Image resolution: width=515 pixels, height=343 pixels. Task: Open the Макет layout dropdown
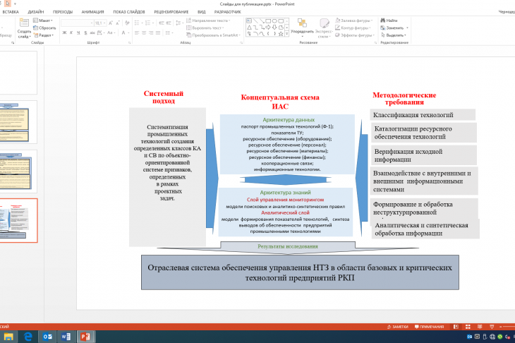pos(43,20)
